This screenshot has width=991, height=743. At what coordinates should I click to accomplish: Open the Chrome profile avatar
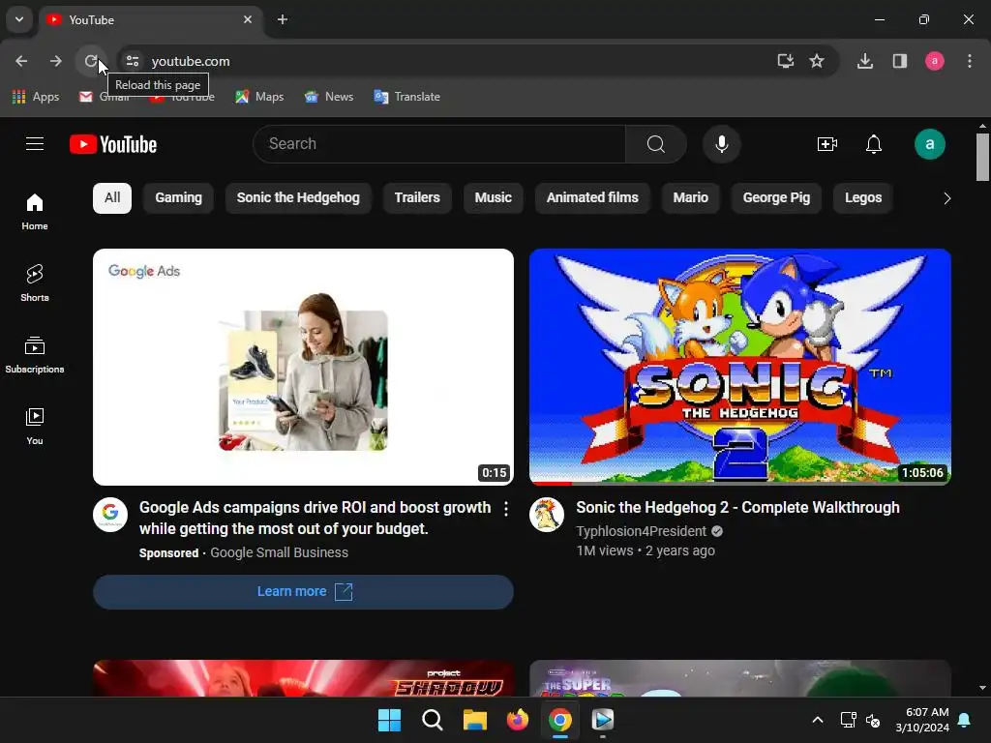point(934,61)
